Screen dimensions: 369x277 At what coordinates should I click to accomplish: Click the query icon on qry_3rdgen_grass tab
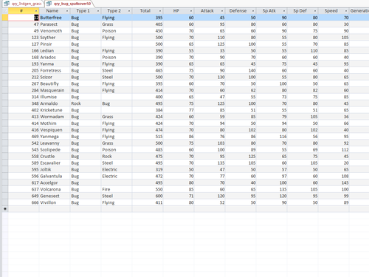[x=7, y=4]
